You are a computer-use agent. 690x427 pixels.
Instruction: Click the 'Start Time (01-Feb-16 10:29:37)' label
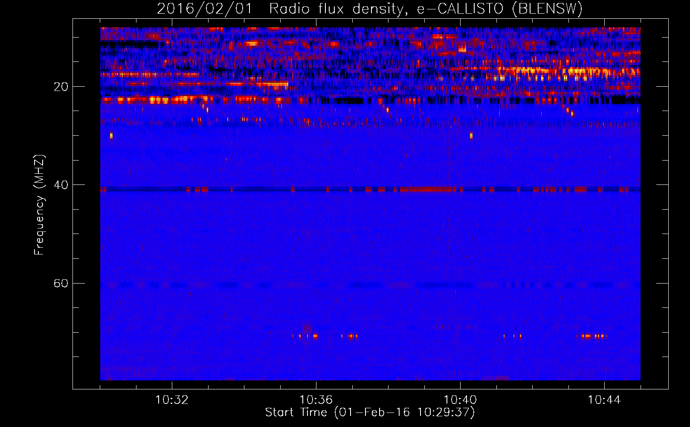(370, 412)
